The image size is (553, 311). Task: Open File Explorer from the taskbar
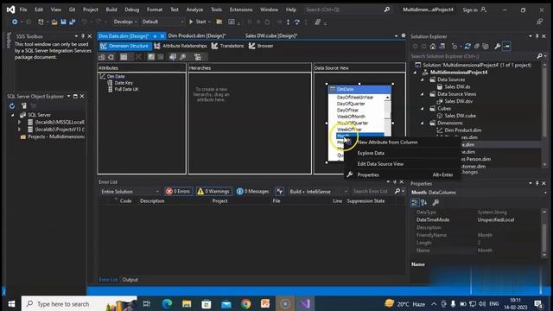(187, 303)
